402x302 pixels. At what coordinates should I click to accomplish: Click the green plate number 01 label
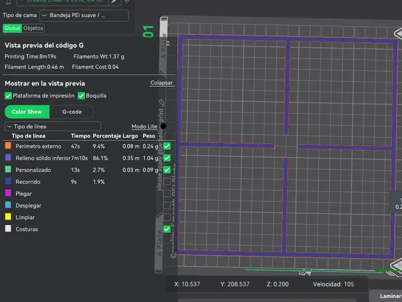coord(148,32)
